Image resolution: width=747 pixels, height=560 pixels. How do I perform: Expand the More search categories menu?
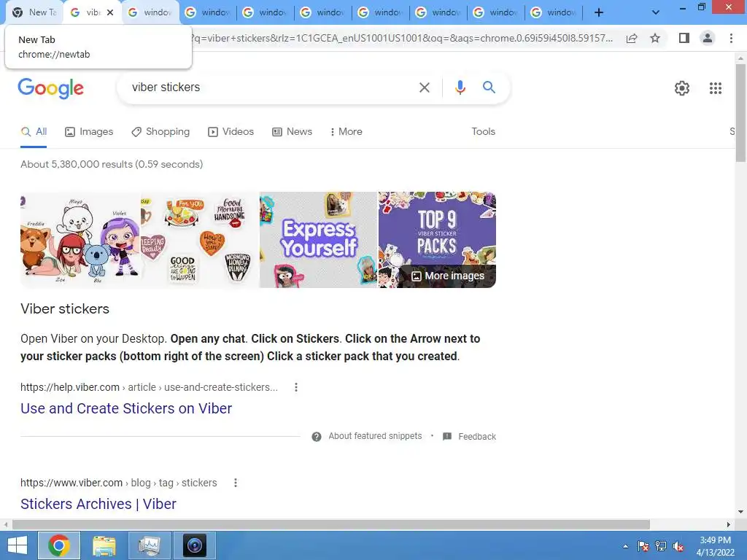[346, 132]
